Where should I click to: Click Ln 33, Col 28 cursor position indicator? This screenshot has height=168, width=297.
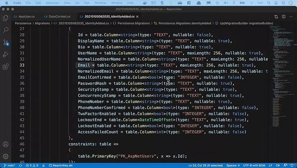point(205,166)
